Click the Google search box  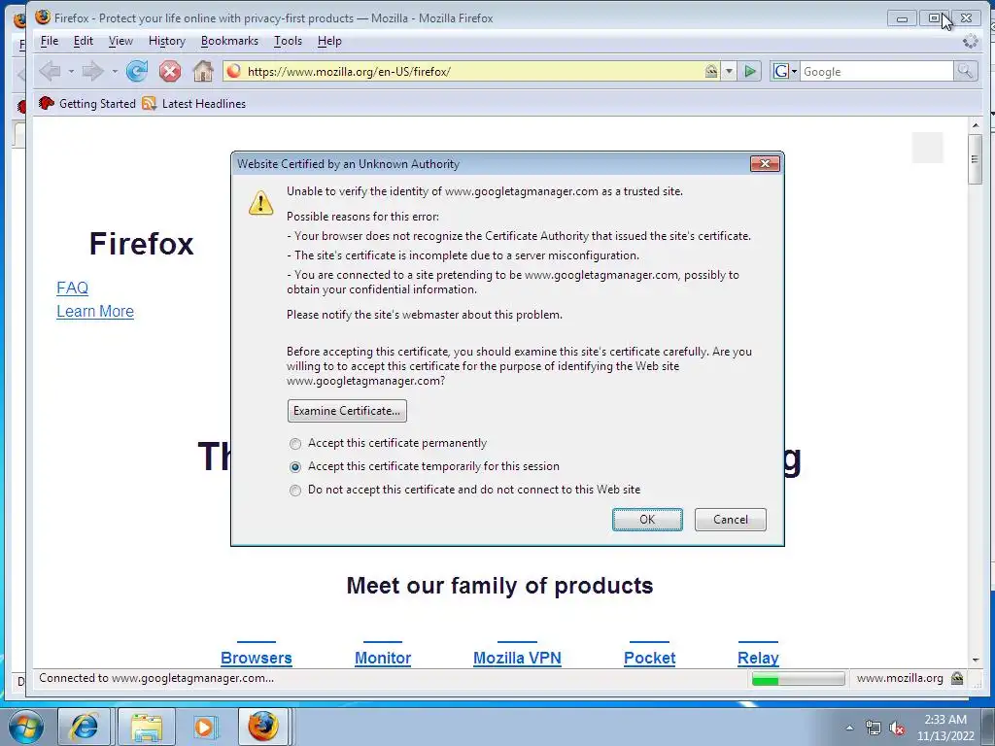click(x=876, y=72)
